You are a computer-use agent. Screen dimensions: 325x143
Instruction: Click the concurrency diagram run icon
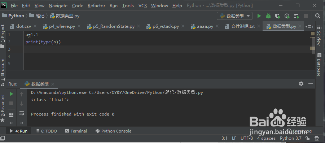tap(297, 16)
